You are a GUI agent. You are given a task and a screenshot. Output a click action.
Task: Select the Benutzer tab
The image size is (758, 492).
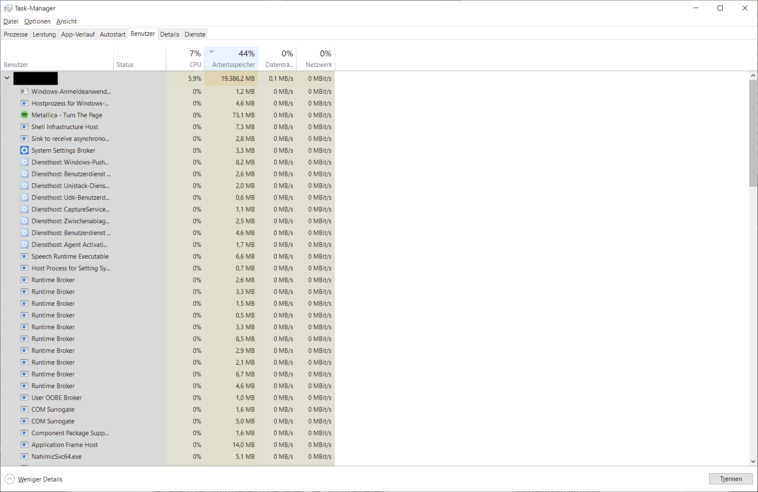pyautogui.click(x=143, y=34)
